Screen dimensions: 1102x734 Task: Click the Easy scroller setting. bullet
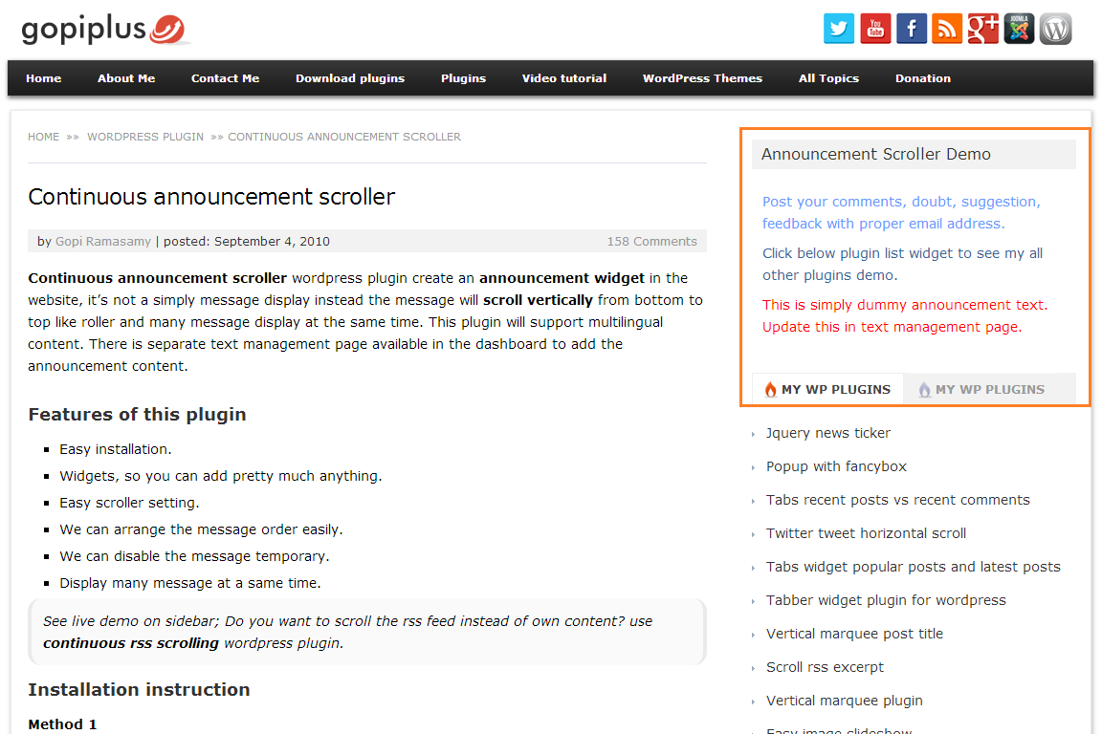pos(129,502)
